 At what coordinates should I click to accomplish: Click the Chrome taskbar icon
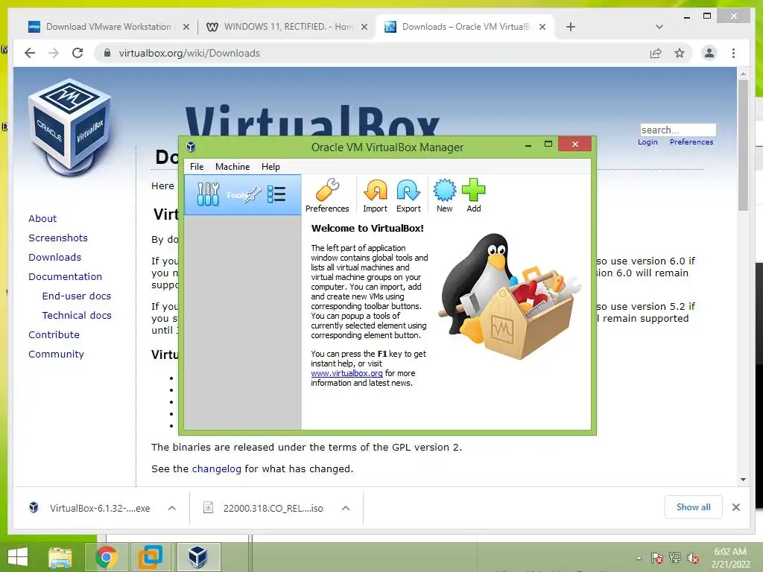pyautogui.click(x=106, y=557)
